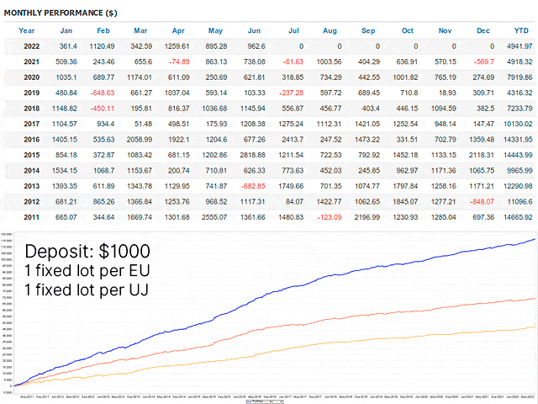Click the Jan column header
The image size is (538, 404).
pyautogui.click(x=66, y=30)
